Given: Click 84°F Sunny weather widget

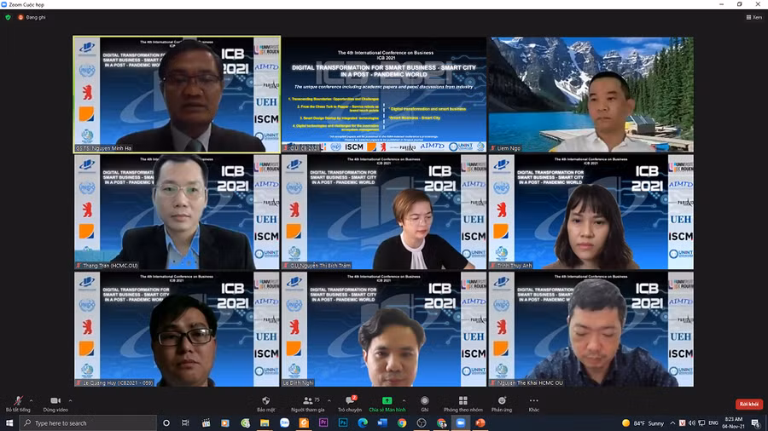Looking at the screenshot, I should [x=643, y=423].
